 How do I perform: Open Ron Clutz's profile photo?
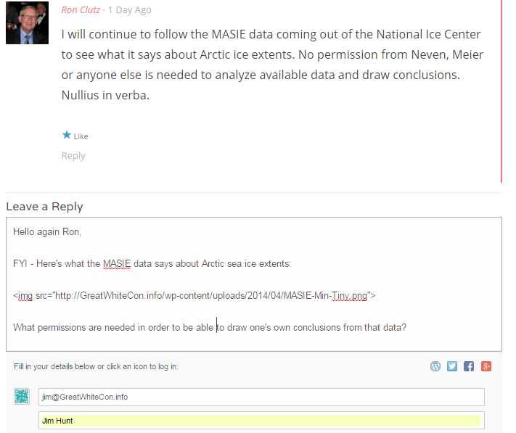pyautogui.click(x=27, y=22)
